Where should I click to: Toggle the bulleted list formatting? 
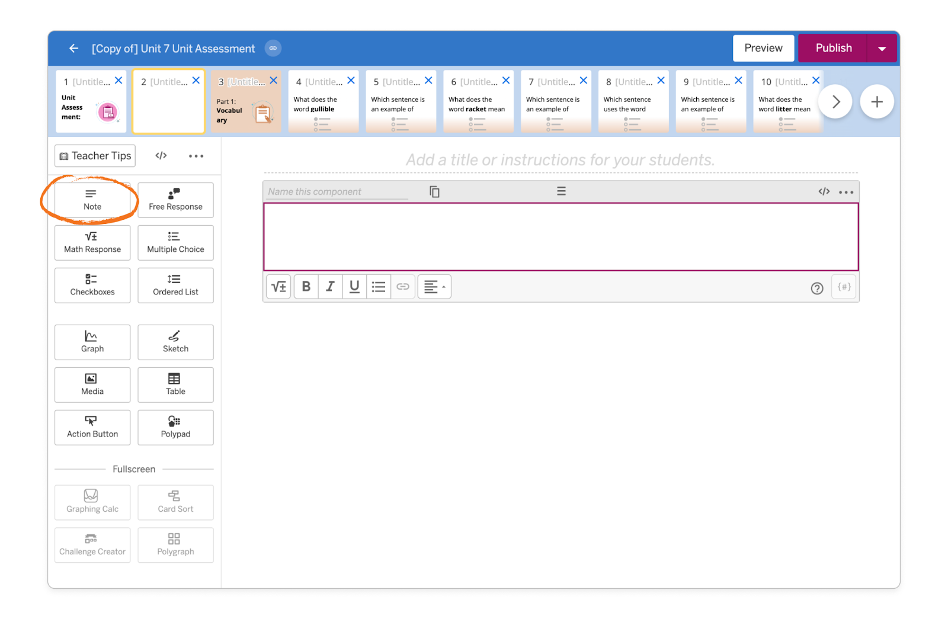point(379,287)
